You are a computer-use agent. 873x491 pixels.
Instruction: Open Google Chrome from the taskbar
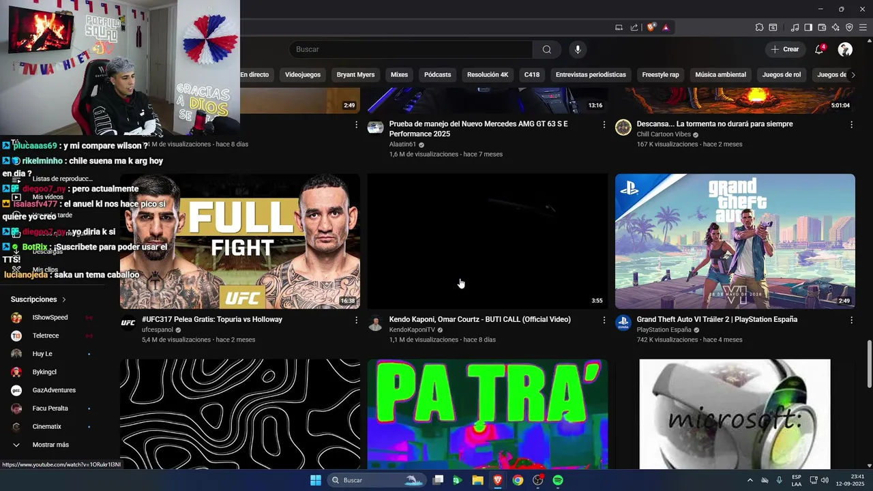pyautogui.click(x=518, y=480)
